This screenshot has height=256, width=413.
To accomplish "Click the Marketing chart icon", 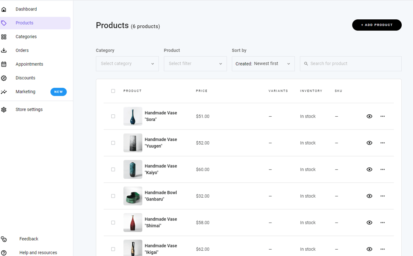I will (x=4, y=92).
